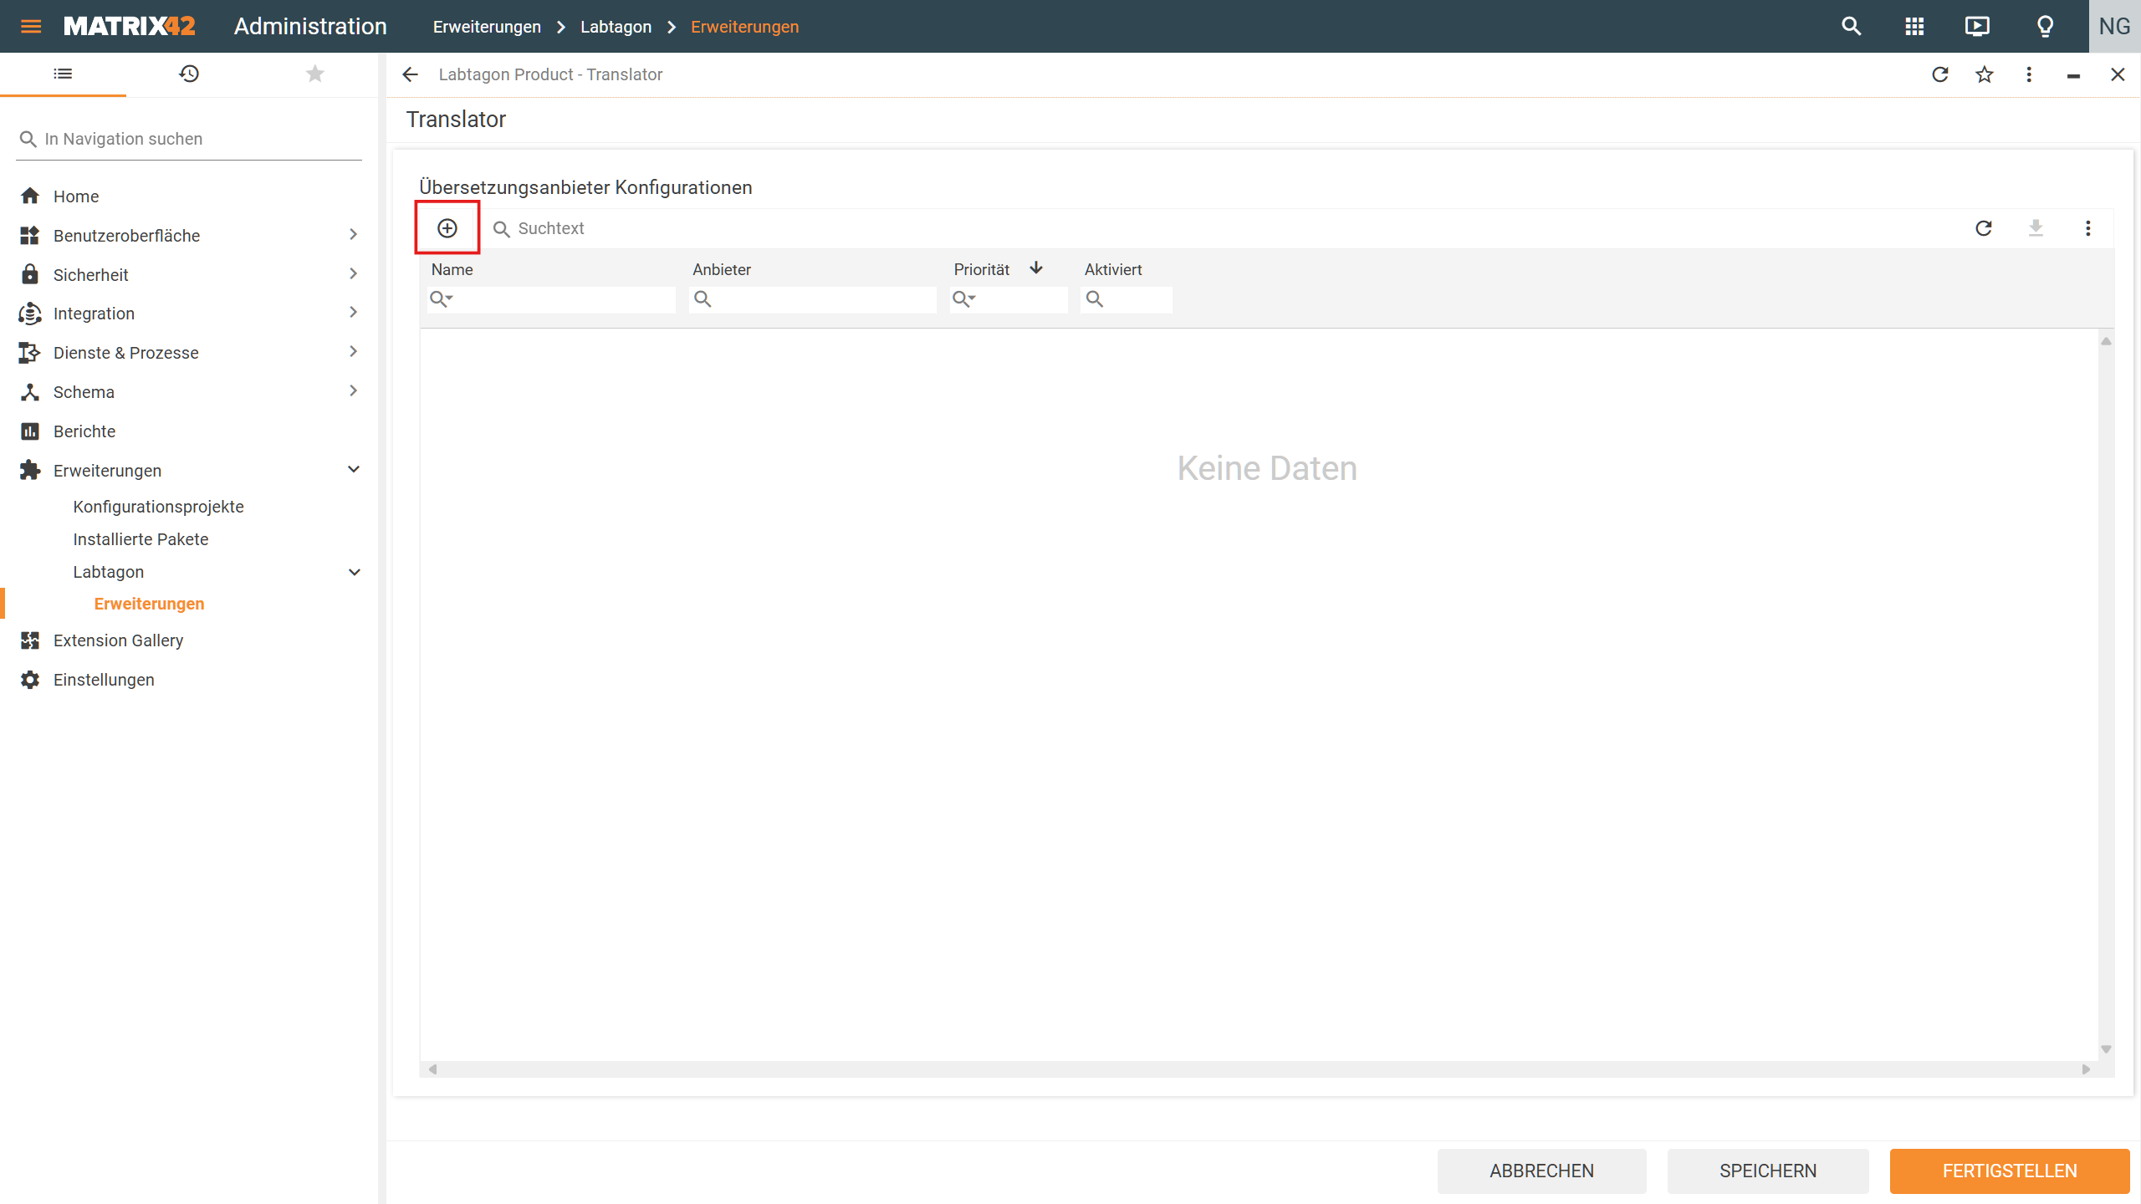Screen dimensions: 2141x1204
Task: Open the hamburger main menu
Action: coord(31,26)
